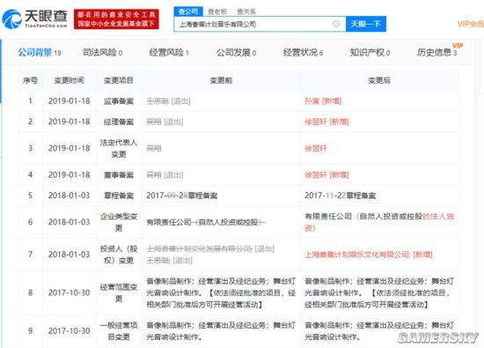Click the after-change business scope text in row 8

coord(379,292)
